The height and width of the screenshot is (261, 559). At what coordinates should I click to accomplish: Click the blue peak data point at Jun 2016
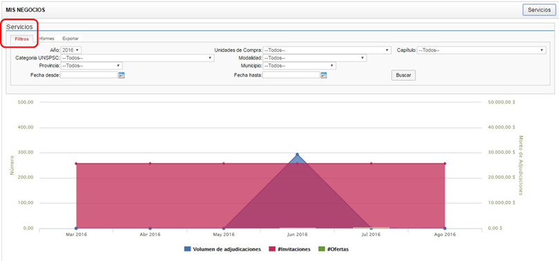297,155
